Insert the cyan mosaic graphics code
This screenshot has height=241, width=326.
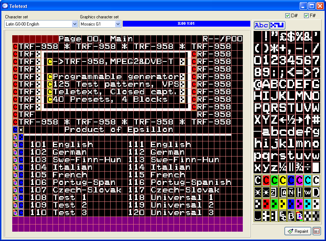[308, 204]
